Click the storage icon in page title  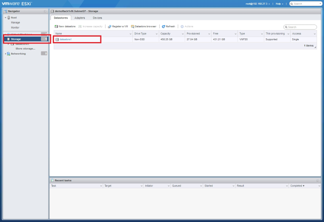(52, 11)
